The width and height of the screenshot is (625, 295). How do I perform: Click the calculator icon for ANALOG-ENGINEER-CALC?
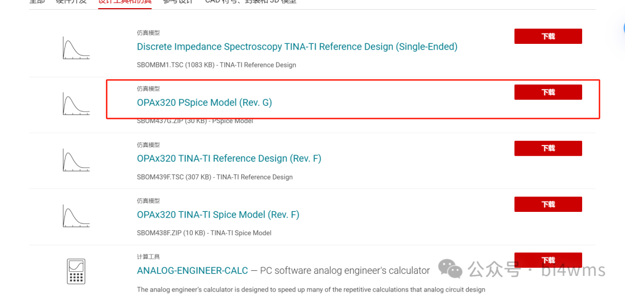click(76, 271)
